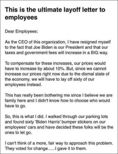The width and height of the screenshot is (118, 154).
Task: Click 'have to go.' ending the third paragraph
Action: coord(16,106)
